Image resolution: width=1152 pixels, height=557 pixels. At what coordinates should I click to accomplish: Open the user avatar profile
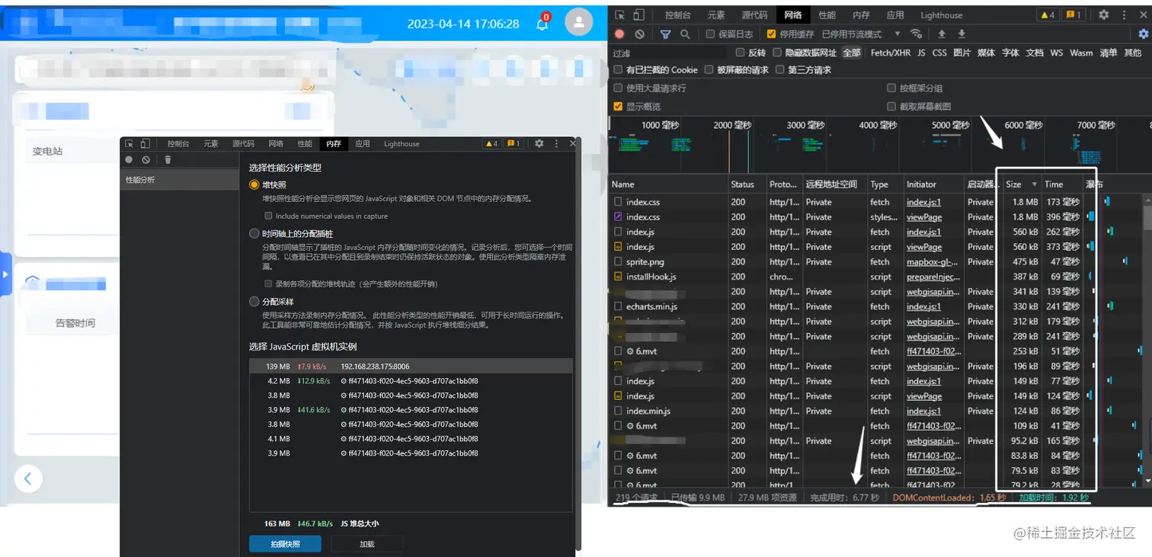(x=579, y=22)
